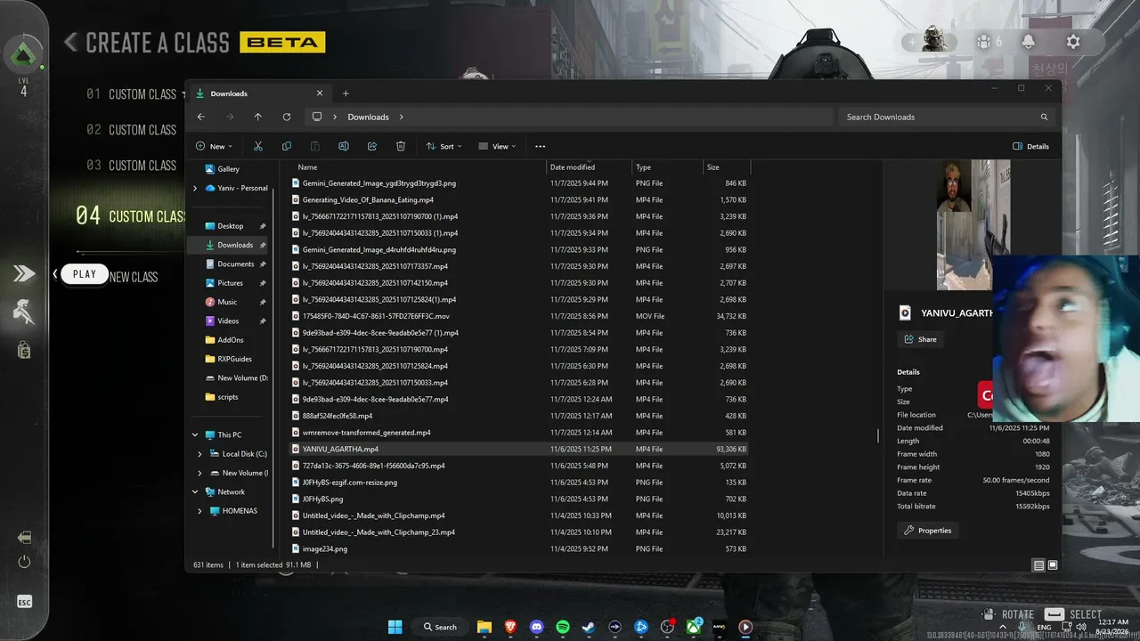Expand the HOMENAS tree node

click(x=199, y=511)
